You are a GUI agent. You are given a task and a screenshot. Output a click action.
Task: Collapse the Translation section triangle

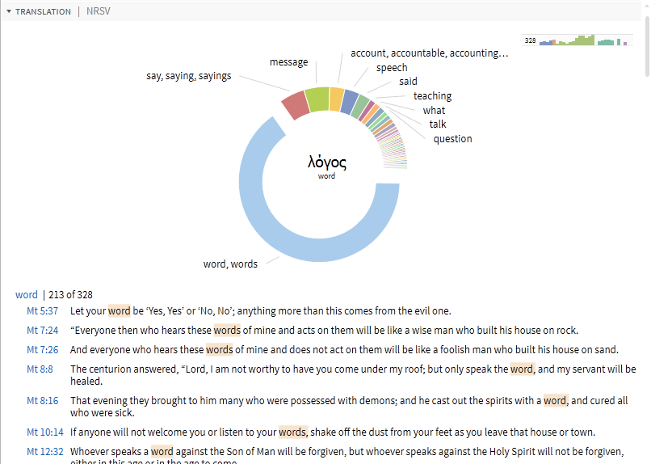click(9, 11)
